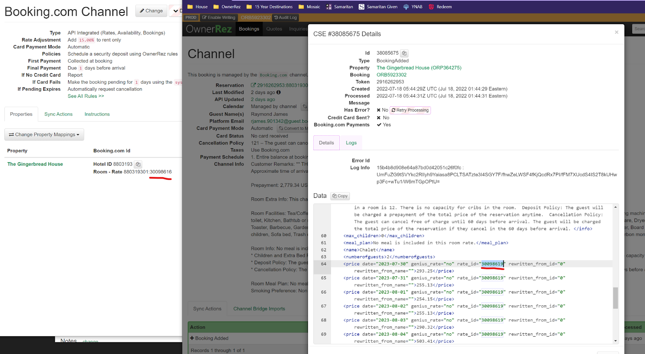
Task: Click Retry Processing button
Action: [410, 110]
